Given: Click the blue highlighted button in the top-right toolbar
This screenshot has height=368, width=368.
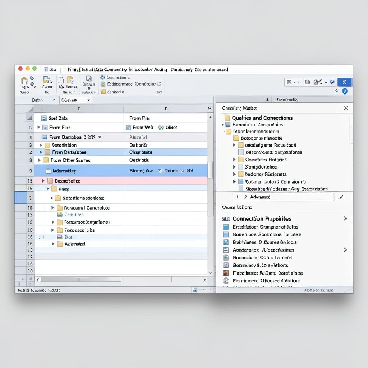Looking at the screenshot, I should coord(345,82).
